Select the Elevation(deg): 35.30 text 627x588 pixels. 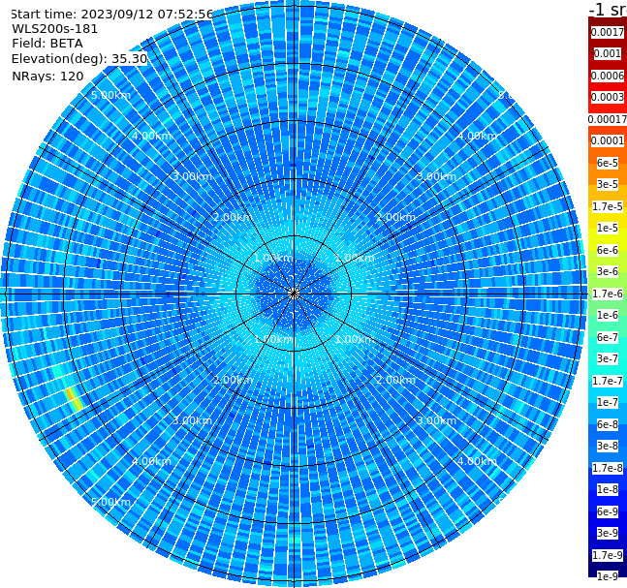(x=79, y=59)
